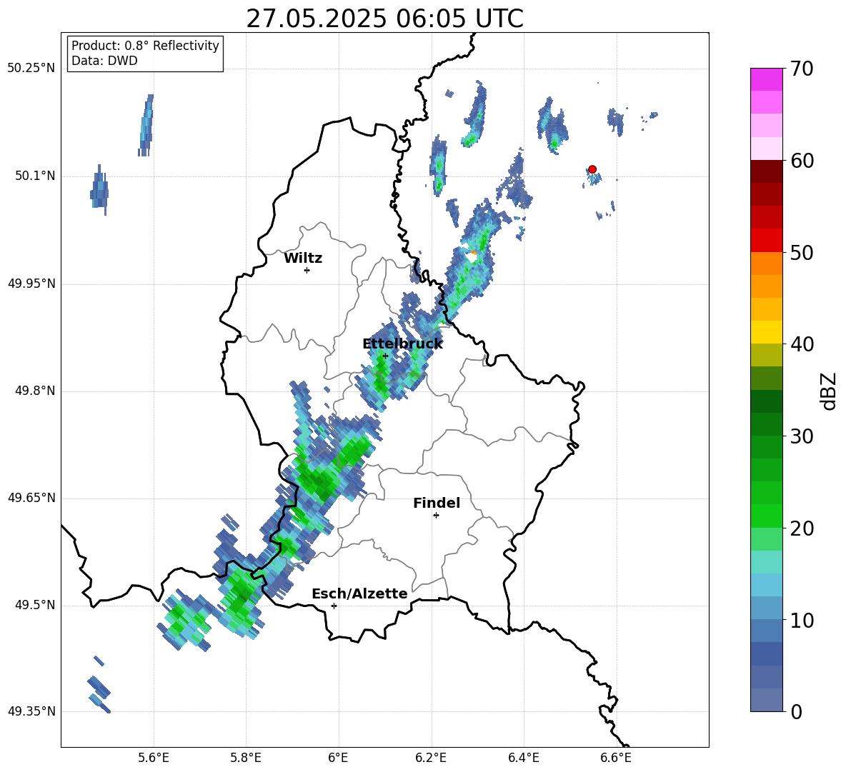Click the bright red colorbar segment above 50
846x772 pixels.
766,241
